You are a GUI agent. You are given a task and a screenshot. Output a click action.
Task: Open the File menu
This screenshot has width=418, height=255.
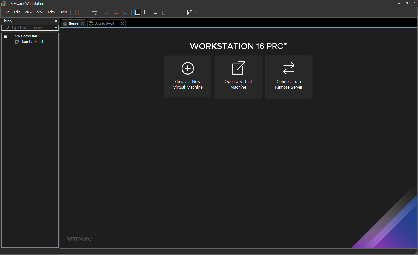pyautogui.click(x=7, y=12)
